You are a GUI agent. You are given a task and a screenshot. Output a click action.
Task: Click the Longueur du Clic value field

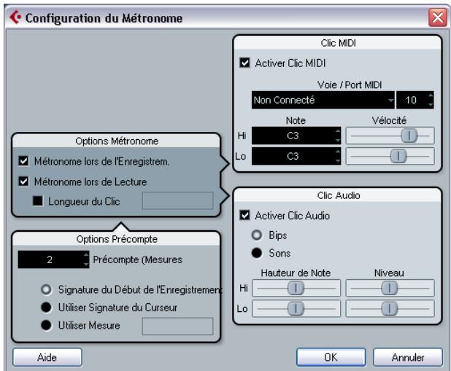(177, 200)
